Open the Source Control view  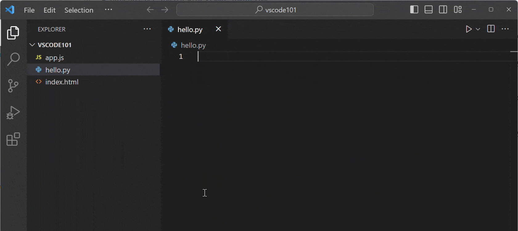[x=13, y=86]
